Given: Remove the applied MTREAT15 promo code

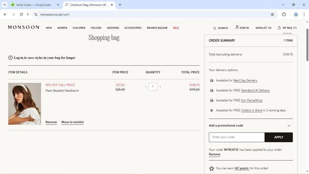Looking at the screenshot, I should (x=214, y=154).
